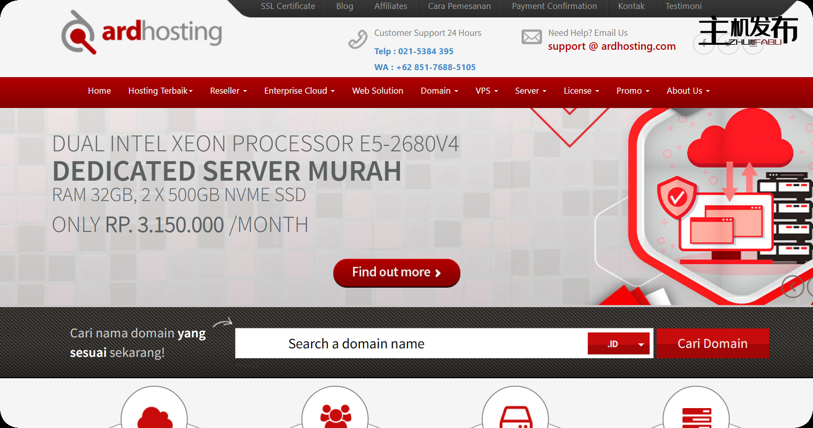The image size is (813, 428).
Task: Open the .ID domain extension dropdown
Action: tap(619, 344)
